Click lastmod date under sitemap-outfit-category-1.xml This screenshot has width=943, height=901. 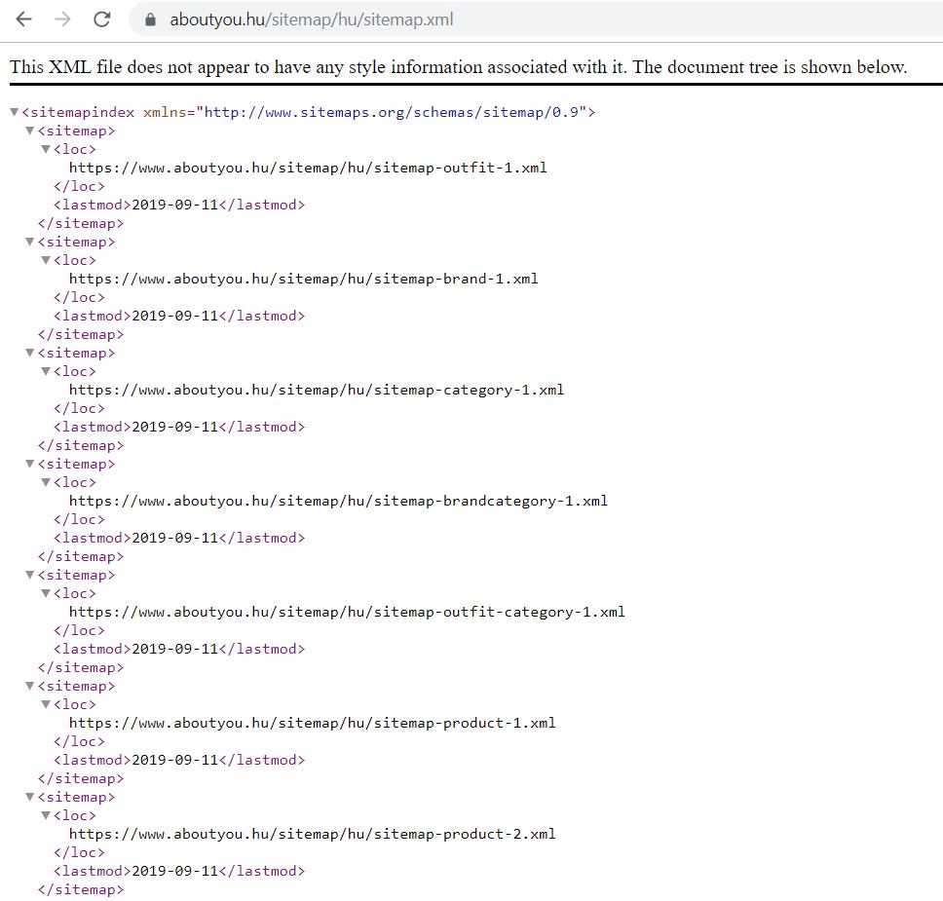pos(175,649)
